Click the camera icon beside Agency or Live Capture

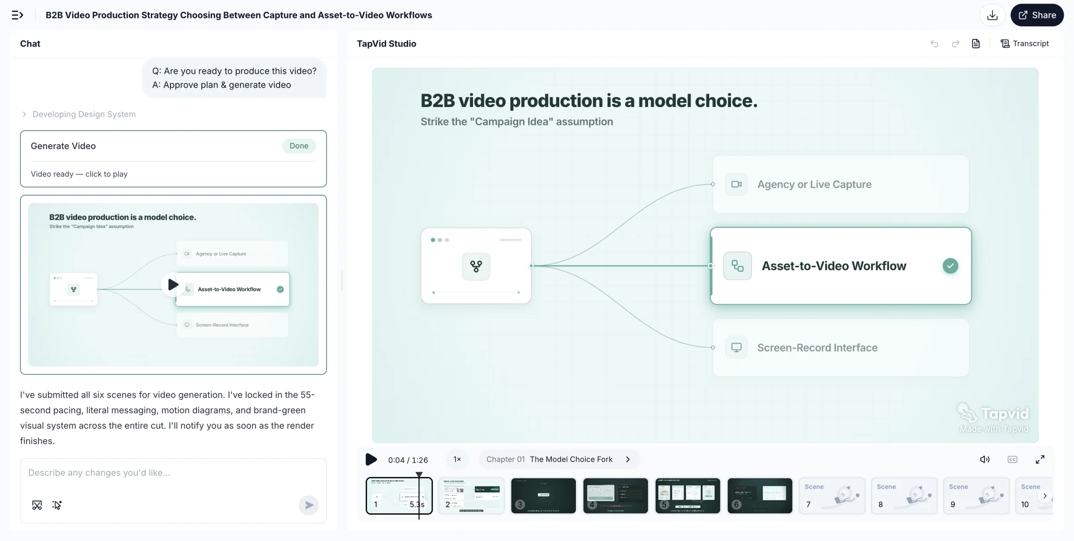click(737, 184)
